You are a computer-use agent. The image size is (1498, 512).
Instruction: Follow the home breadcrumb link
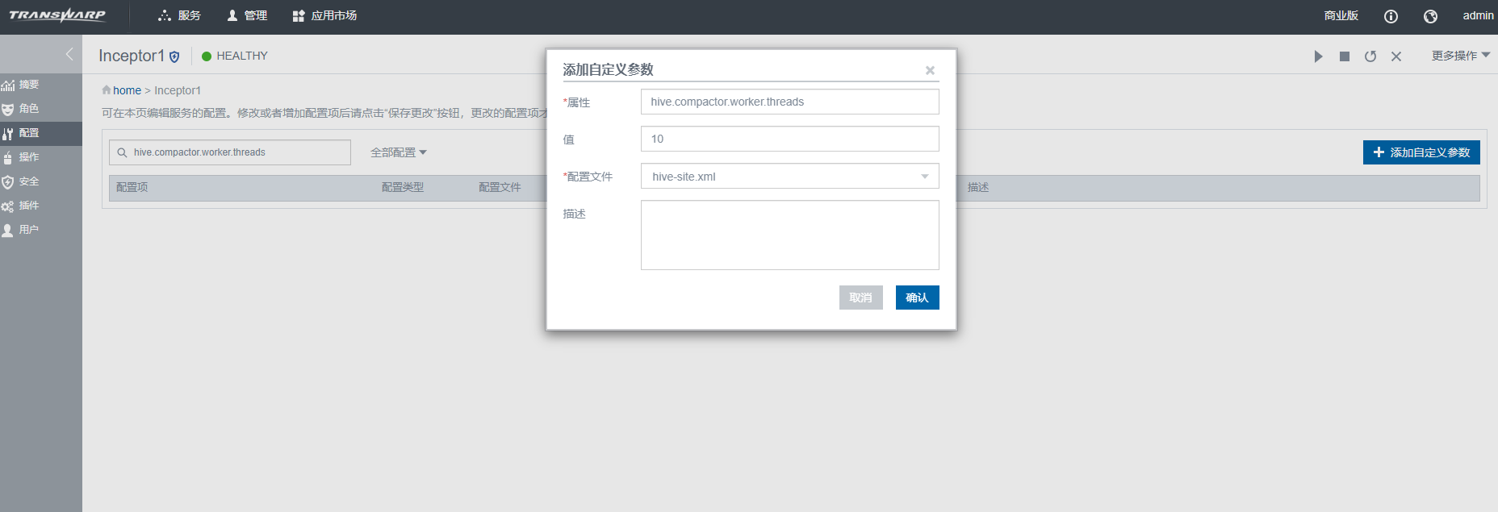point(127,90)
